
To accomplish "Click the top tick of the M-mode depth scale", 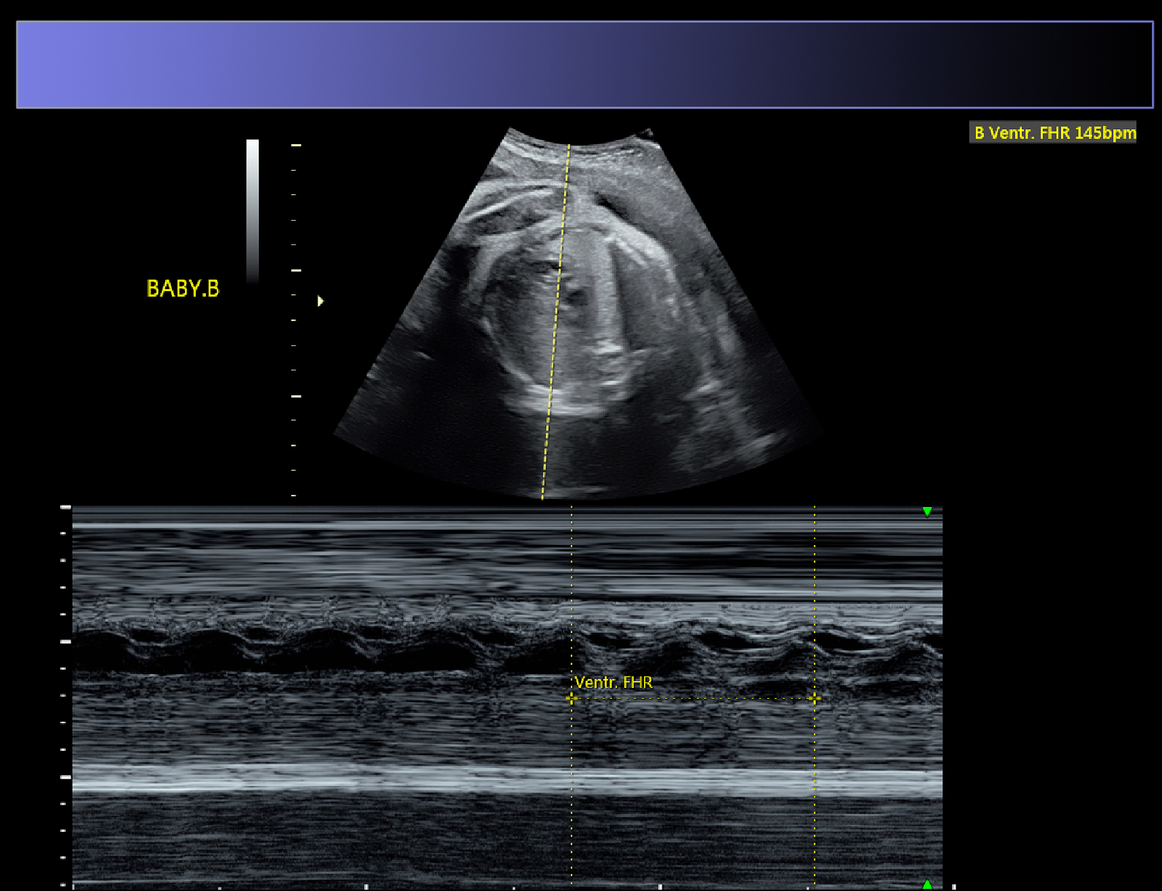I will [66, 507].
